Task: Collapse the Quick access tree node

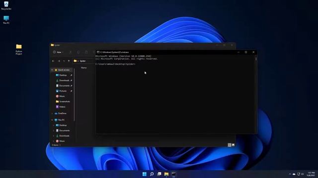Action: [x=52, y=70]
